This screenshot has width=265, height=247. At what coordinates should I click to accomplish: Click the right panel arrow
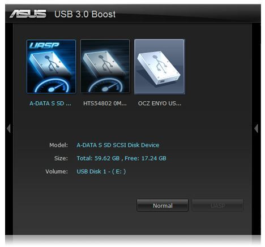click(x=256, y=129)
